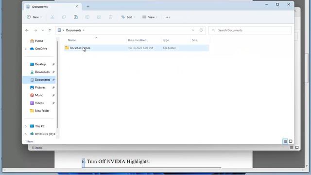Click the '1 item' status text
This screenshot has width=311, height=175.
tap(29, 141)
